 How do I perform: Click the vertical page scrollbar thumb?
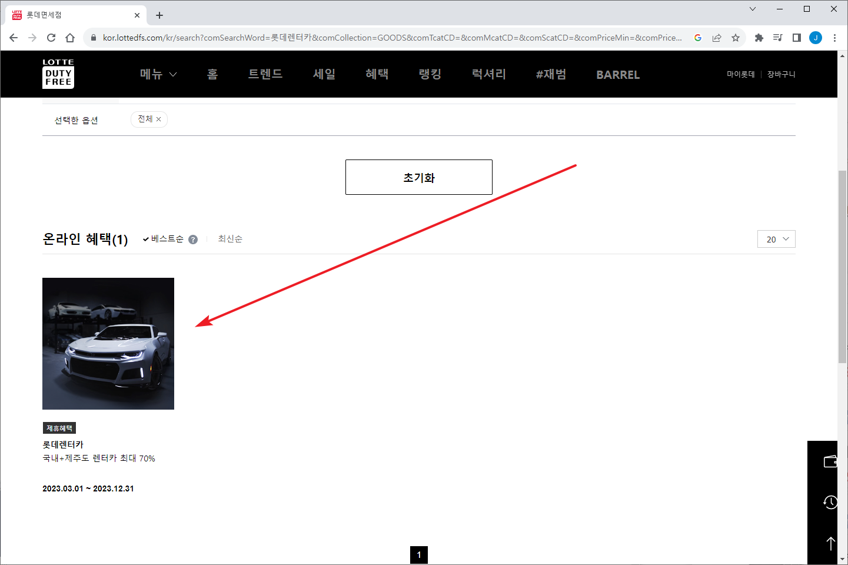[843, 267]
